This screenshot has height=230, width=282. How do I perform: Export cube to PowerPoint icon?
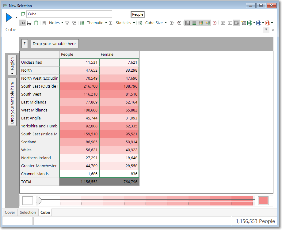click(268, 23)
